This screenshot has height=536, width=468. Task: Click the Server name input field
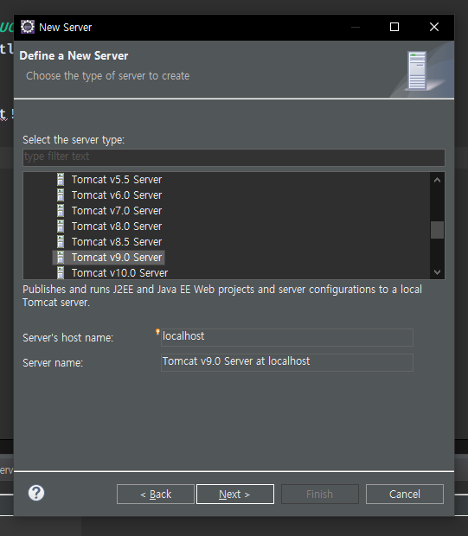pos(287,362)
